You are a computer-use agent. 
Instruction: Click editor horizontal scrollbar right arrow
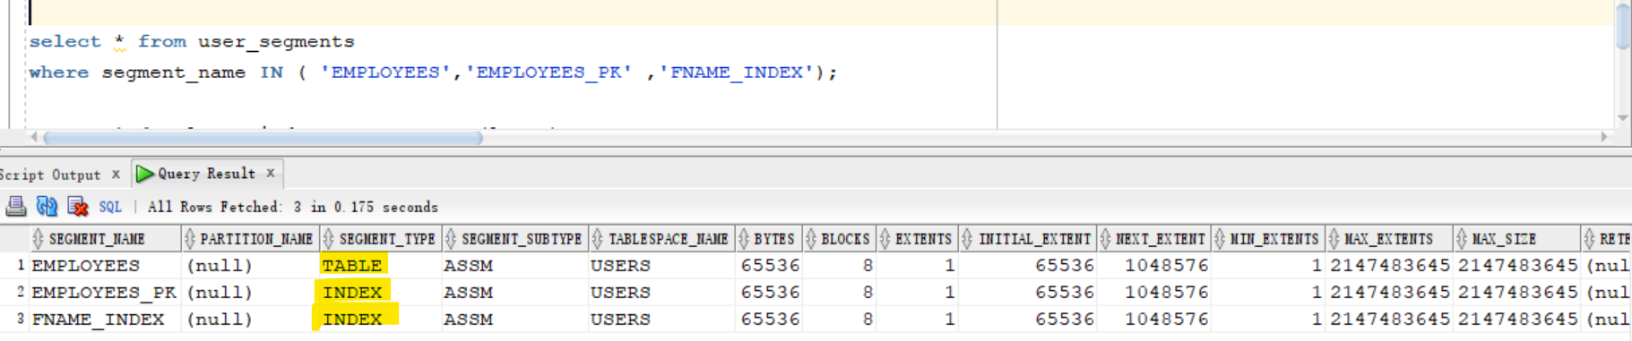tap(1604, 137)
